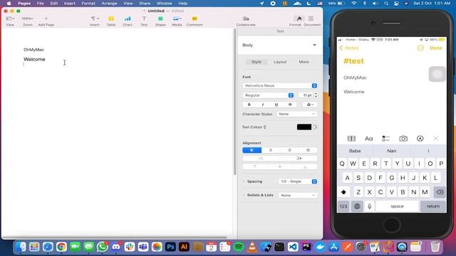Open the Arrange menu
456x256 pixels.
click(x=109, y=4)
